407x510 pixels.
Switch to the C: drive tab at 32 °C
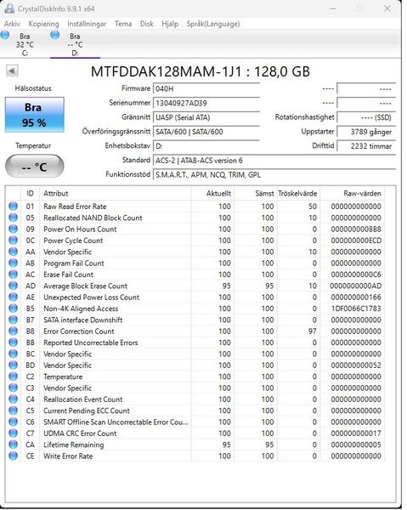coord(25,44)
